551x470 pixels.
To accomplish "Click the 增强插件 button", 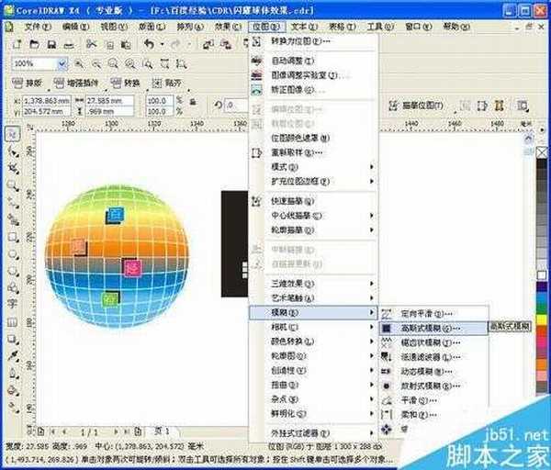I will click(x=79, y=83).
